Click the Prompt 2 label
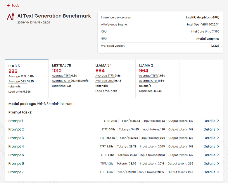The width and height of the screenshot is (228, 183). (x=16, y=129)
